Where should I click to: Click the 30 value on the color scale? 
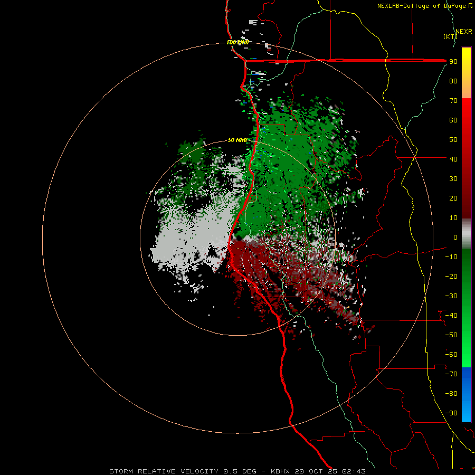coord(453,179)
